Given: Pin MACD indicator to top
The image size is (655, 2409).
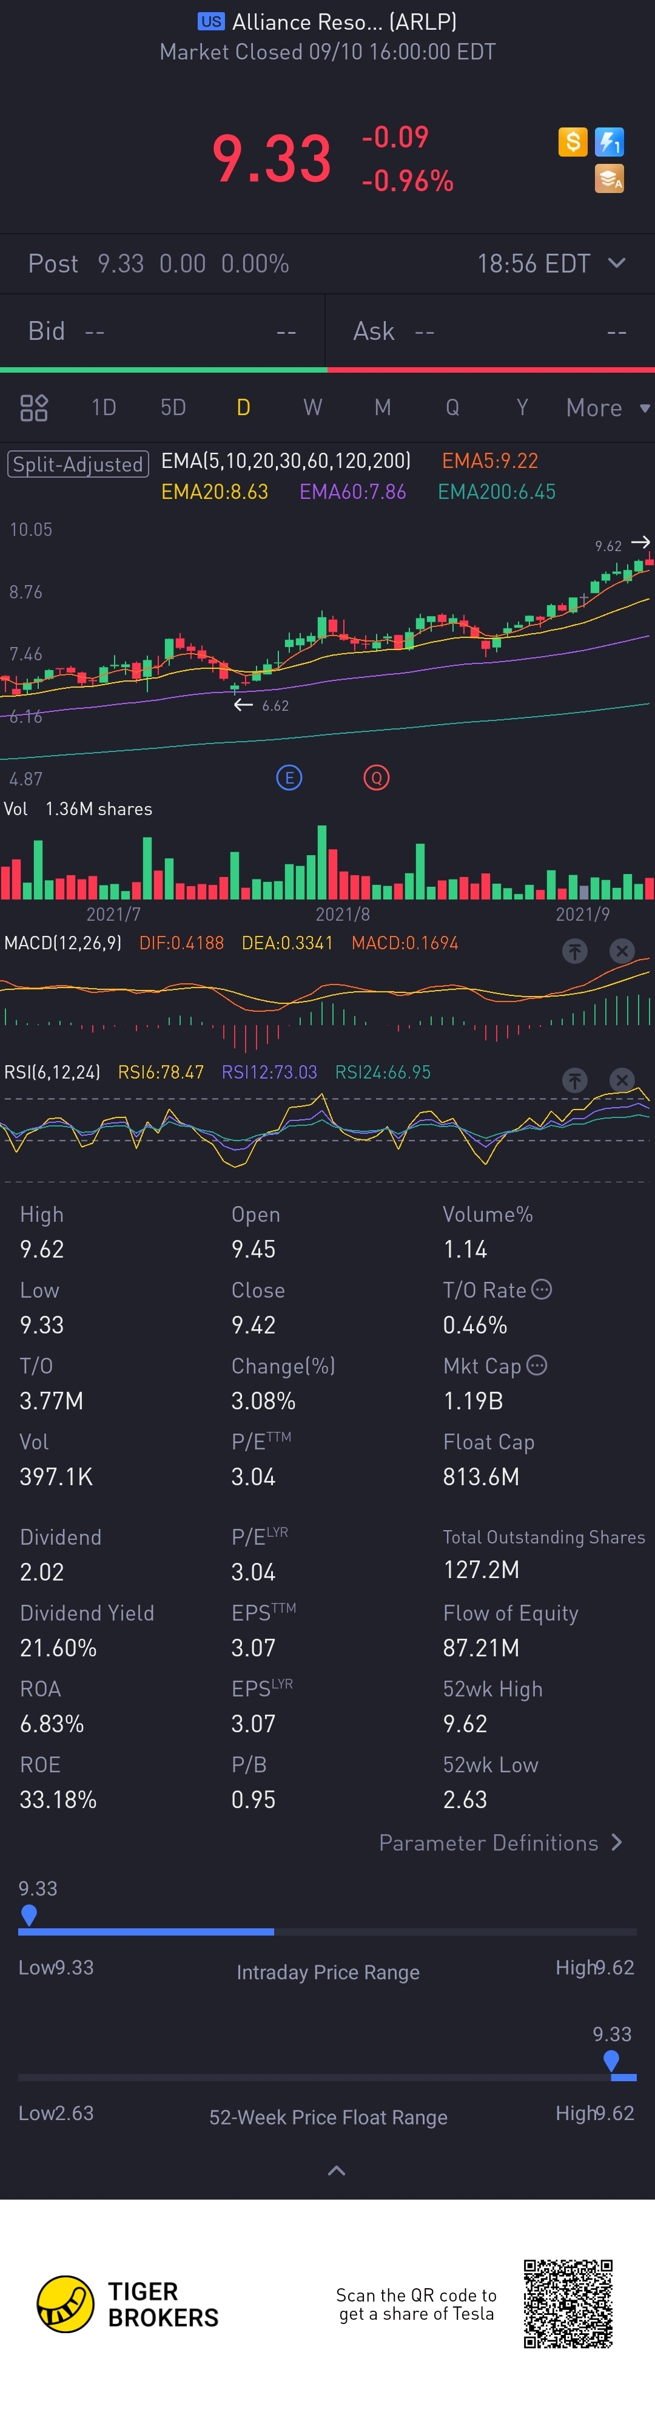Looking at the screenshot, I should tap(575, 951).
